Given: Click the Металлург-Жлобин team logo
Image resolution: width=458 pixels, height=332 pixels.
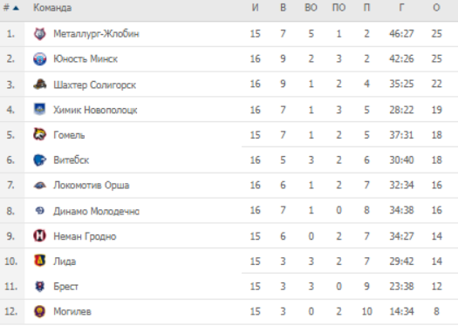Looking at the screenshot, I should point(40,34).
